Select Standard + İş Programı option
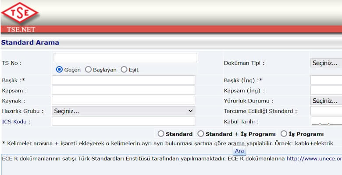The height and width of the screenshot is (175, 342). [x=201, y=134]
